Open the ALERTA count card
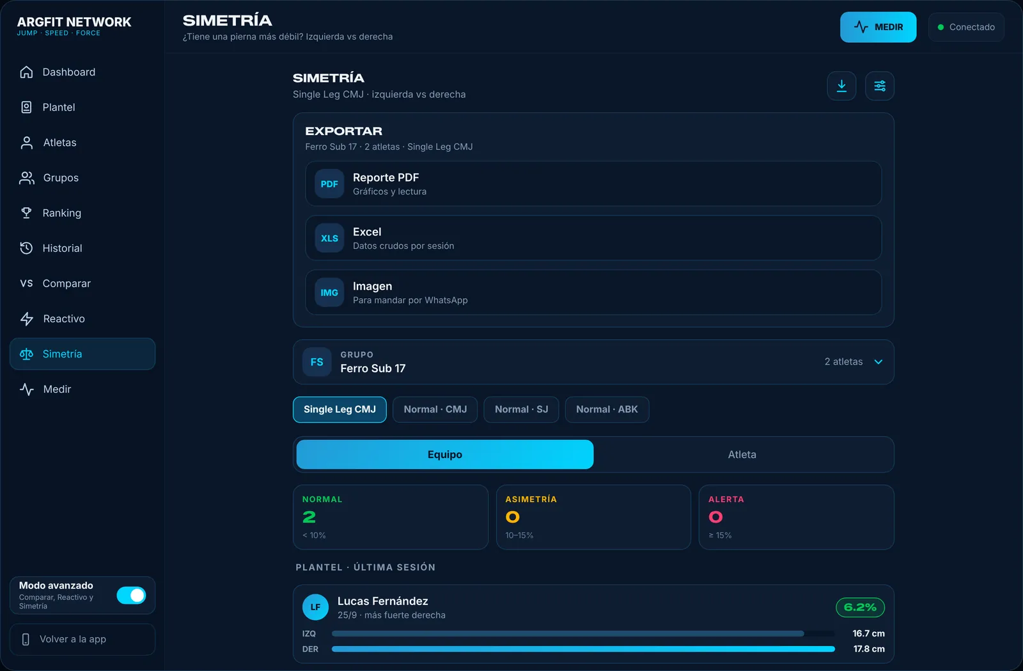The height and width of the screenshot is (671, 1023). pos(796,517)
